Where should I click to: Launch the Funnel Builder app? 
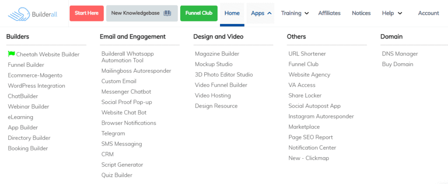(26, 65)
